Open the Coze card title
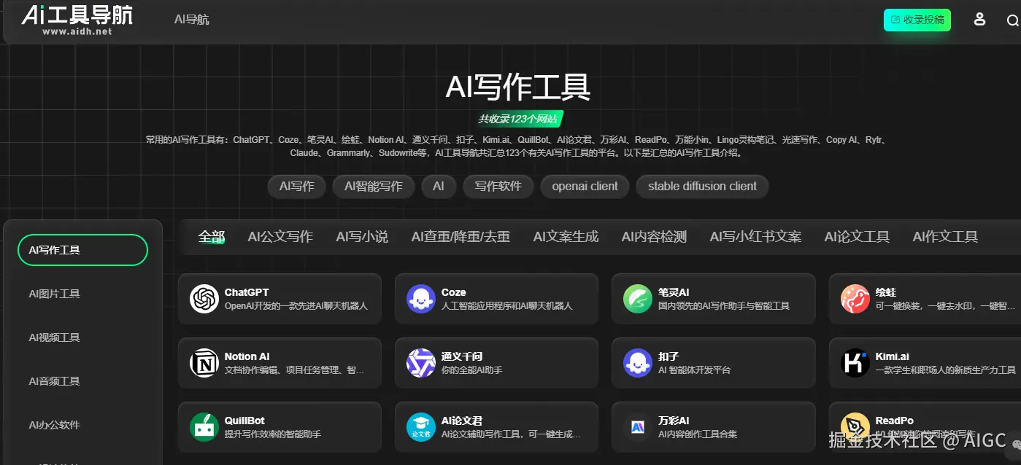This screenshot has width=1021, height=465. click(x=453, y=292)
